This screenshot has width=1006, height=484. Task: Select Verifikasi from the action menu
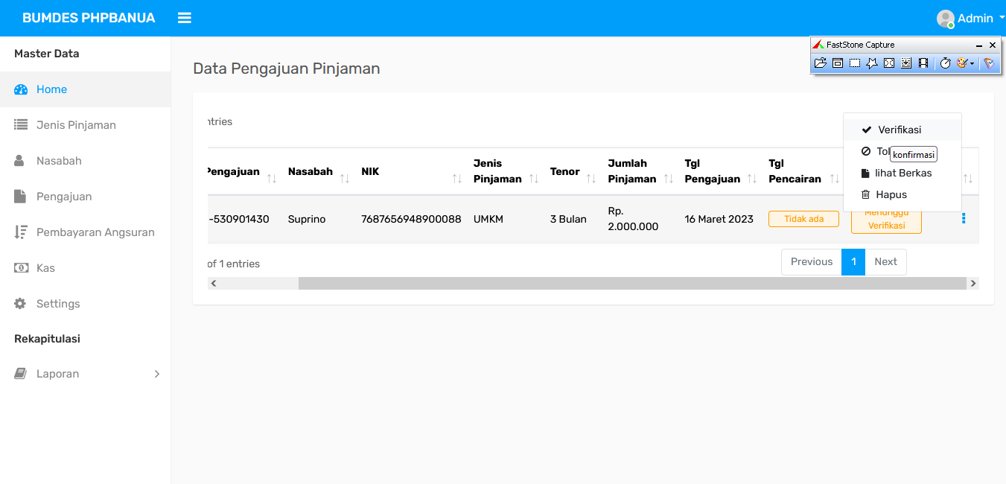[899, 130]
